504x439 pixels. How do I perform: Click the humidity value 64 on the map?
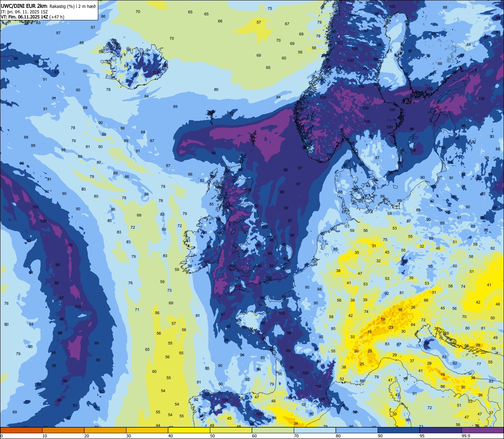point(413,325)
